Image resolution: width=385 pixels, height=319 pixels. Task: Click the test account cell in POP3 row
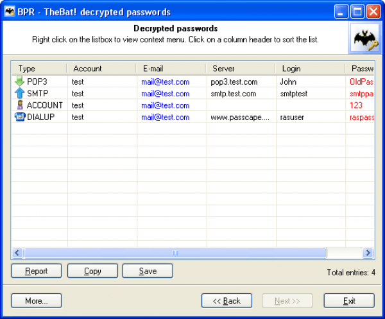(x=78, y=82)
